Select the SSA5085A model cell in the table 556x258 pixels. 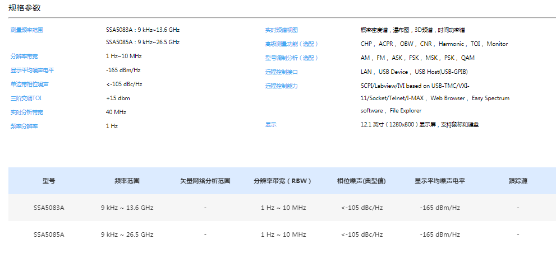point(49,234)
